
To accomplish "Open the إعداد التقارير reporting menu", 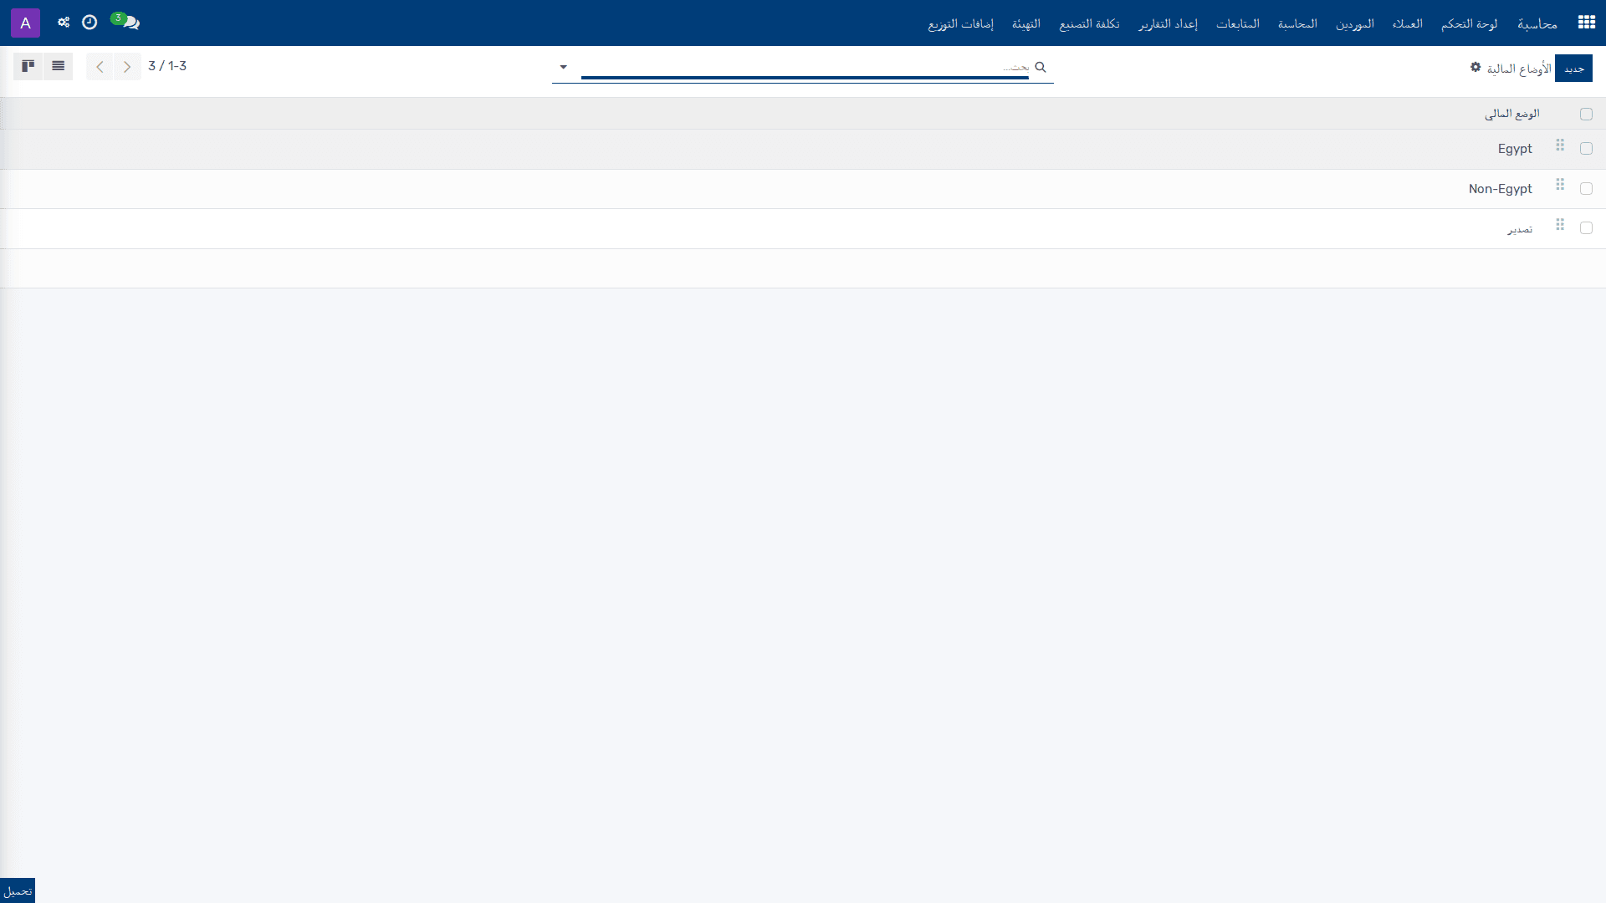I will click(x=1168, y=23).
